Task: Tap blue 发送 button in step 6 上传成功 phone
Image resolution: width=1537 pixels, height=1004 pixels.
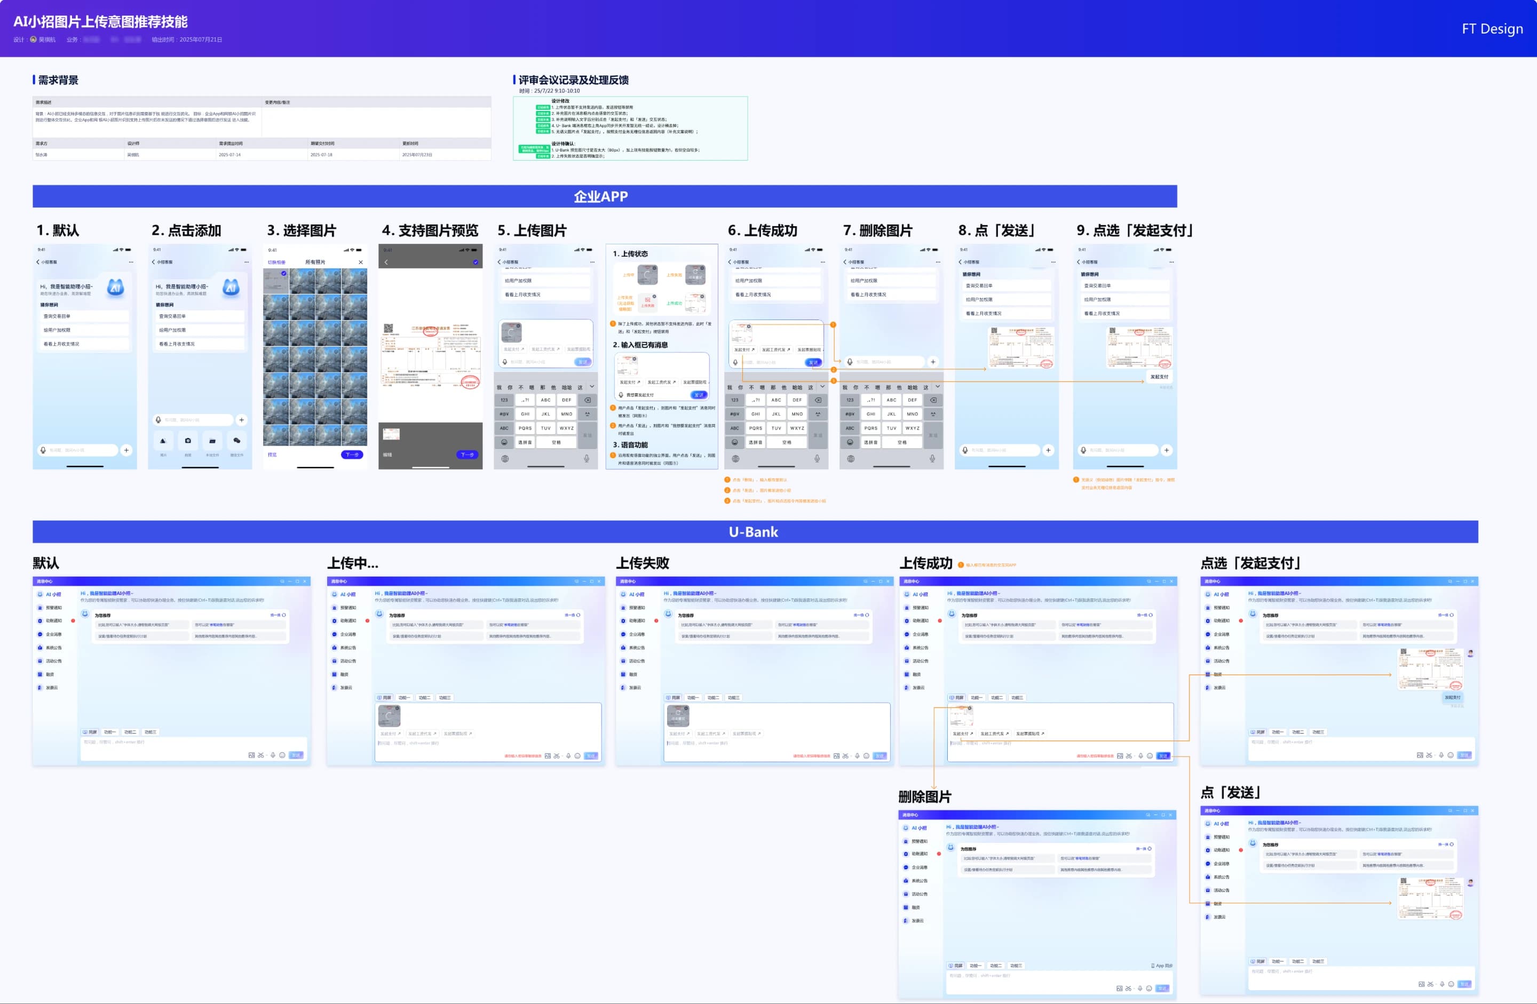Action: click(x=813, y=362)
